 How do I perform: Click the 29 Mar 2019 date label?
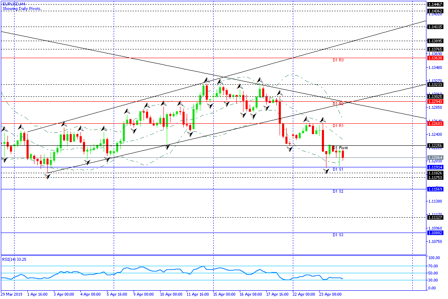click(12, 294)
